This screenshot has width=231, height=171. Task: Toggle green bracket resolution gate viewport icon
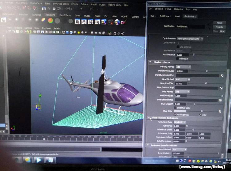tap(29, 31)
